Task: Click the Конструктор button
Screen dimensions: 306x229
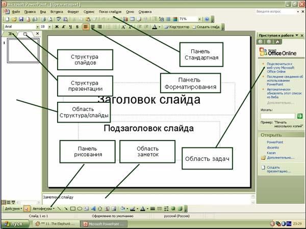Action: pyautogui.click(x=177, y=27)
